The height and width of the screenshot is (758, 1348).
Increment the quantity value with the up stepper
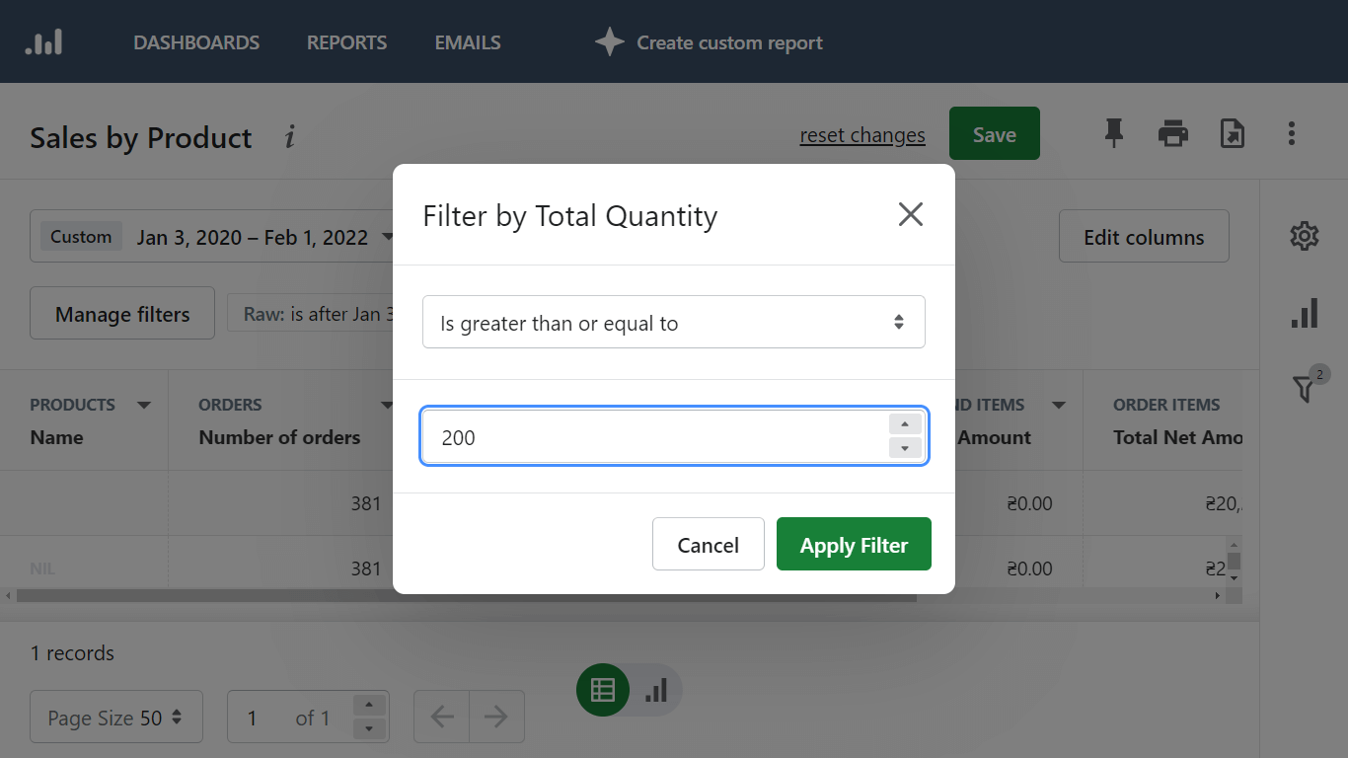tap(905, 423)
